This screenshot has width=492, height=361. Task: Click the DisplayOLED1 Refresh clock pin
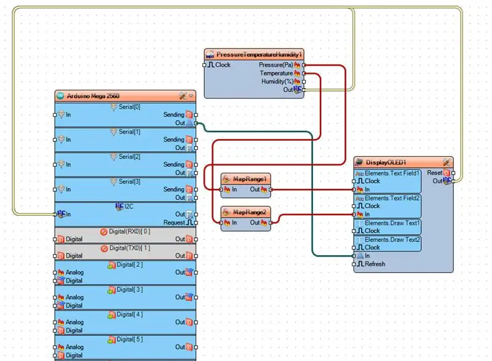[x=360, y=264]
